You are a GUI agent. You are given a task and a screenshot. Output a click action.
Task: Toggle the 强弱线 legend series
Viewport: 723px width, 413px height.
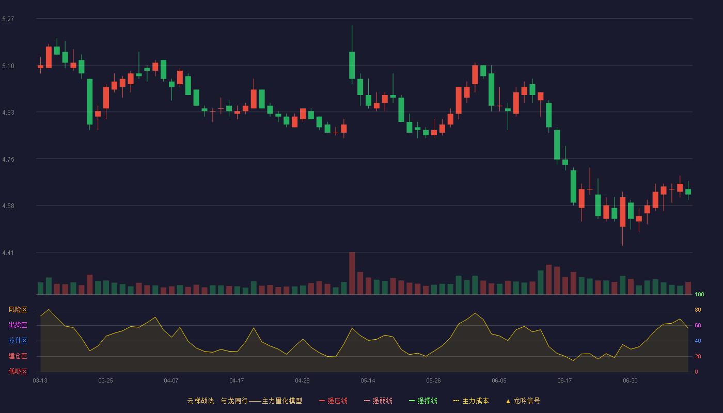(378, 401)
